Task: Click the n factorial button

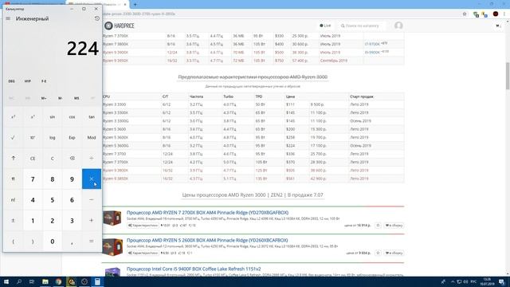Action: [14, 200]
